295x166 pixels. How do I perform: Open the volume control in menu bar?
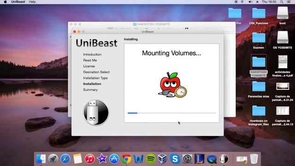pos(250,2)
